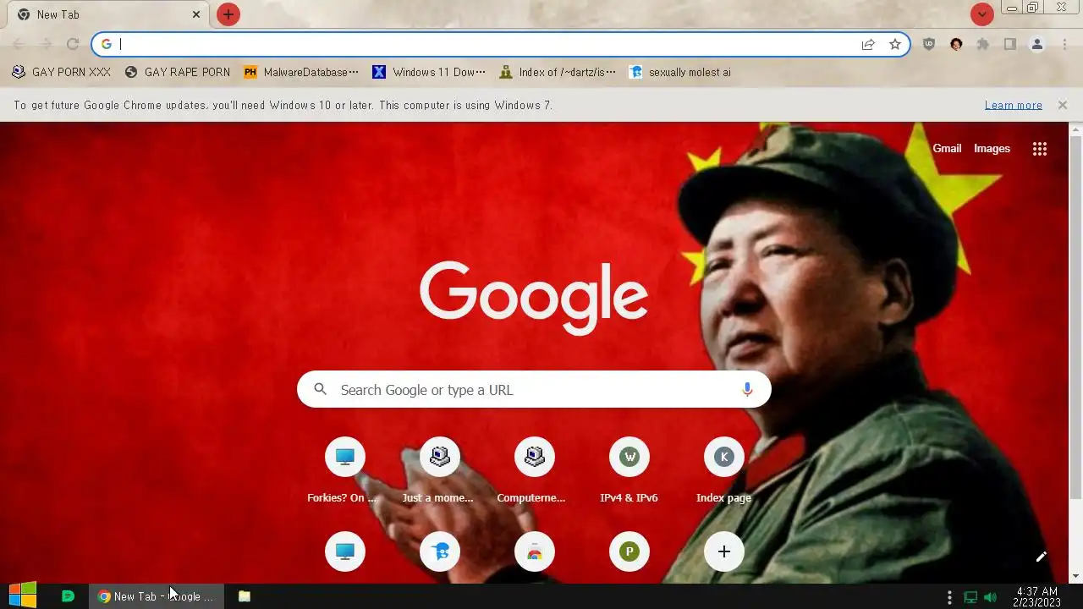
Task: Toggle the browser side panel icon
Action: coord(1010,44)
